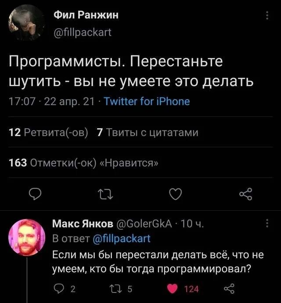This screenshot has width=281, height=303.
Task: Click the @fillpackart handle under author name
Action: tap(83, 32)
